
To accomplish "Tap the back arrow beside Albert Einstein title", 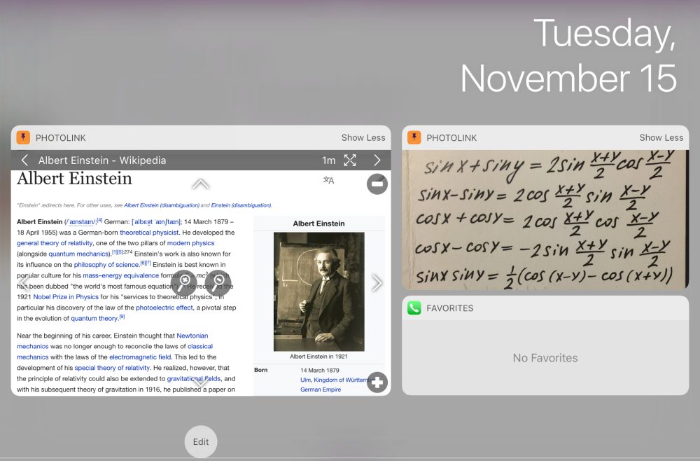I will point(24,160).
